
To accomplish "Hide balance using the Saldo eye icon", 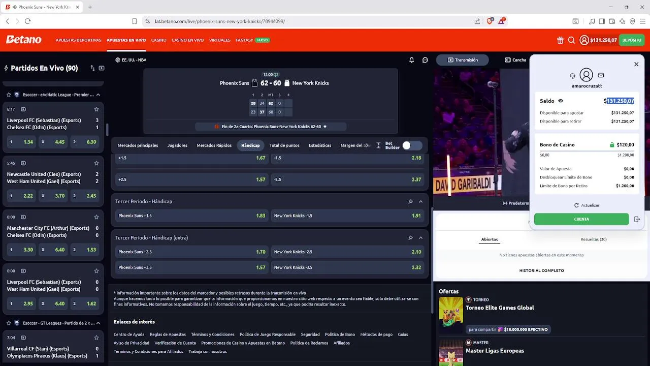I will [x=561, y=101].
